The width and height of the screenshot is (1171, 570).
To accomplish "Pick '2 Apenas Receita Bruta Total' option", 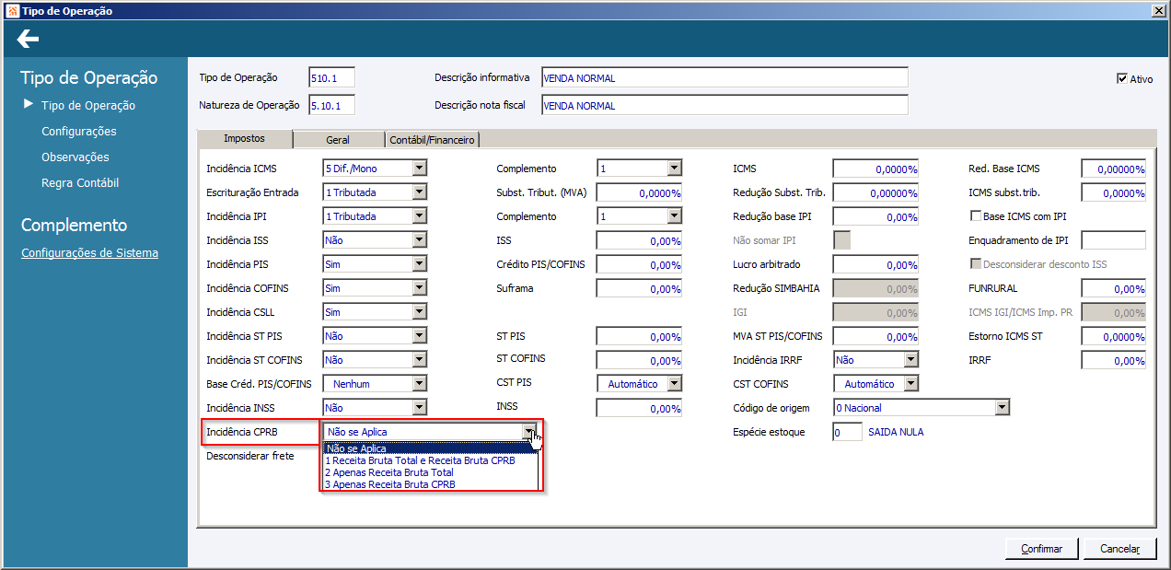I will tap(388, 472).
